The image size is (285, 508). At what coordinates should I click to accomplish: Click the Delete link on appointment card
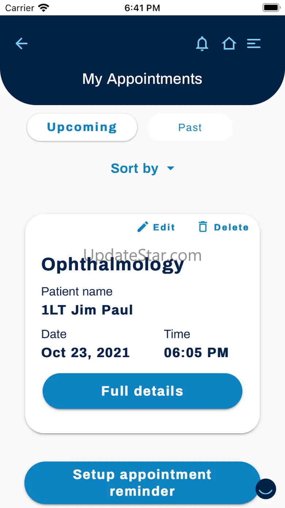231,227
